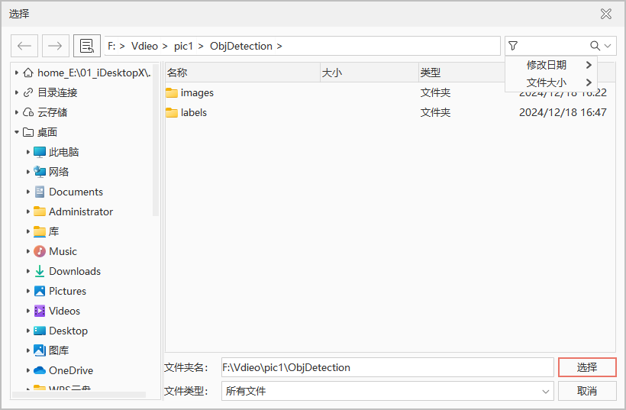Click the search magnifier icon

[x=595, y=46]
